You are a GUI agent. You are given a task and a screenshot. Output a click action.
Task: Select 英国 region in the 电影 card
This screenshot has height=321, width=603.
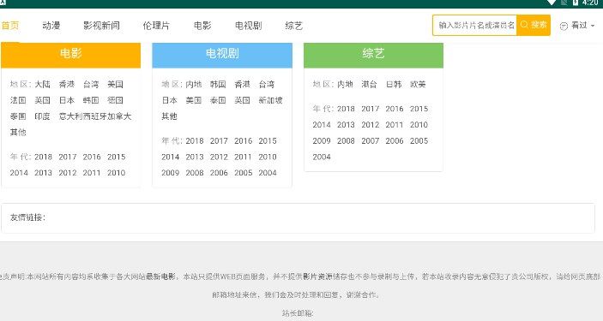42,100
